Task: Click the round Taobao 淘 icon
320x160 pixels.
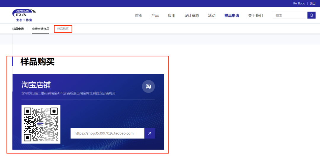Action: (148, 86)
